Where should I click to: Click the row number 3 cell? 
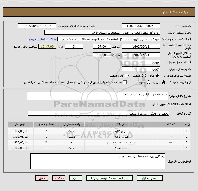(187, 142)
